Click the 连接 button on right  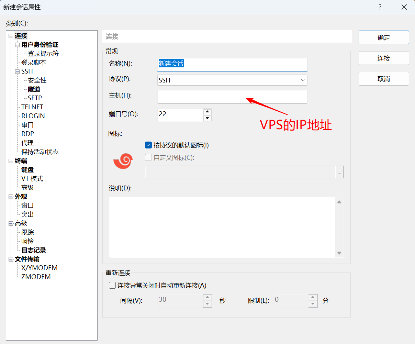point(384,58)
